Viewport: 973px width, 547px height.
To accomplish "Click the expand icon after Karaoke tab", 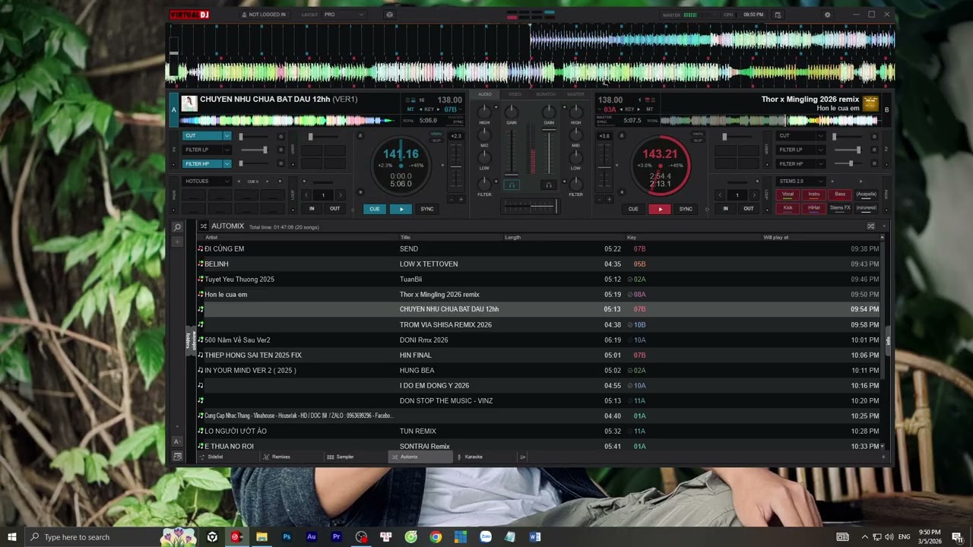I will coord(522,457).
